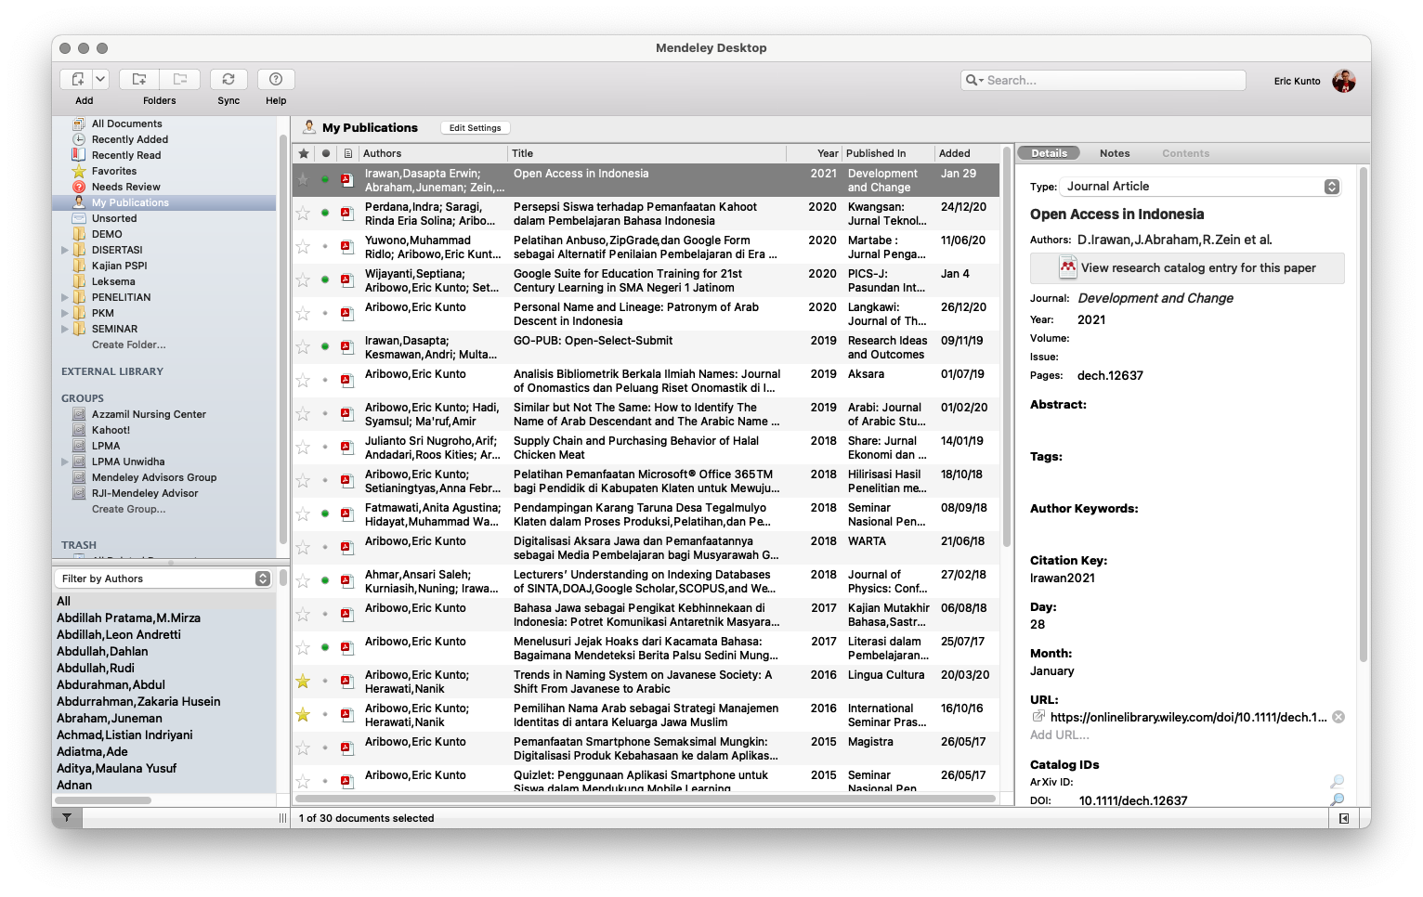The width and height of the screenshot is (1423, 897).
Task: Sort documents by the Year column
Action: [814, 153]
